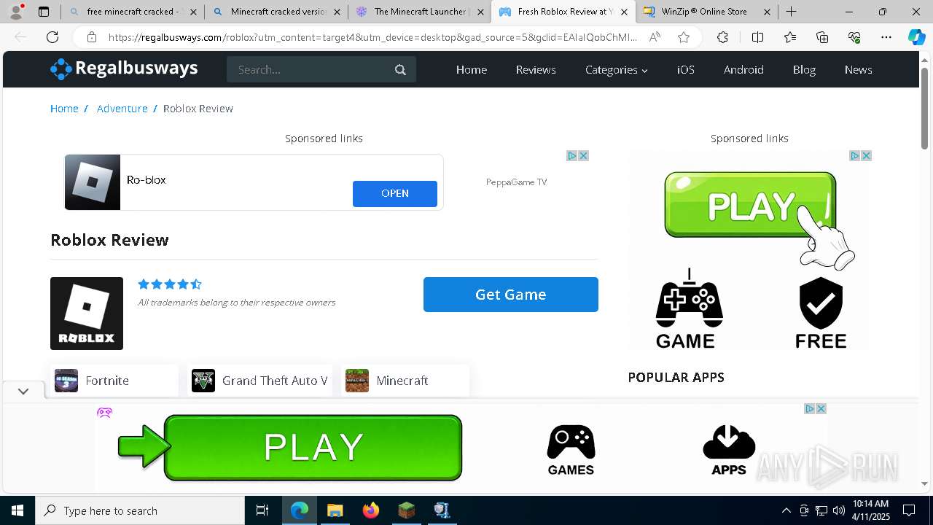Click the AdChoices icon on top banner ad
Image resolution: width=933 pixels, height=525 pixels.
[572, 155]
